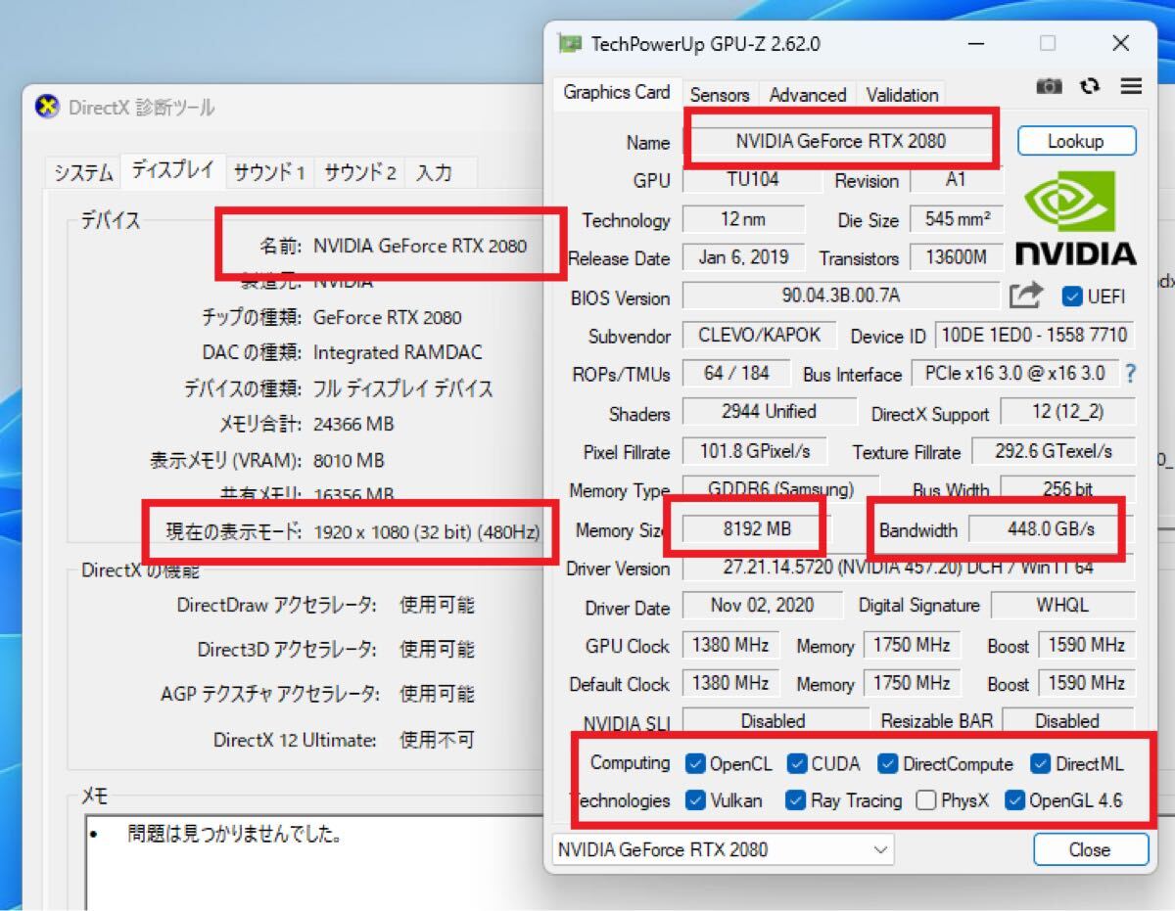Toggle the UEFI checkbox
Viewport: 1175px width, 911px height.
[x=1071, y=296]
